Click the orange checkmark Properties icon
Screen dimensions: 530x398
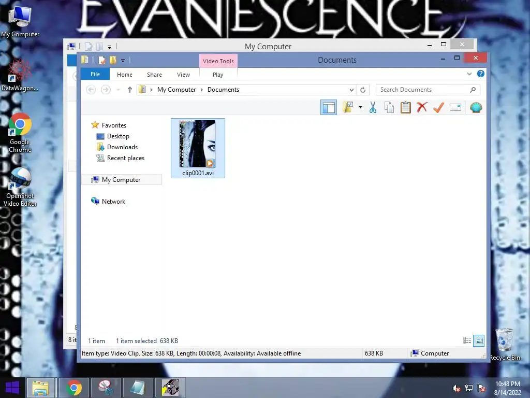click(438, 108)
